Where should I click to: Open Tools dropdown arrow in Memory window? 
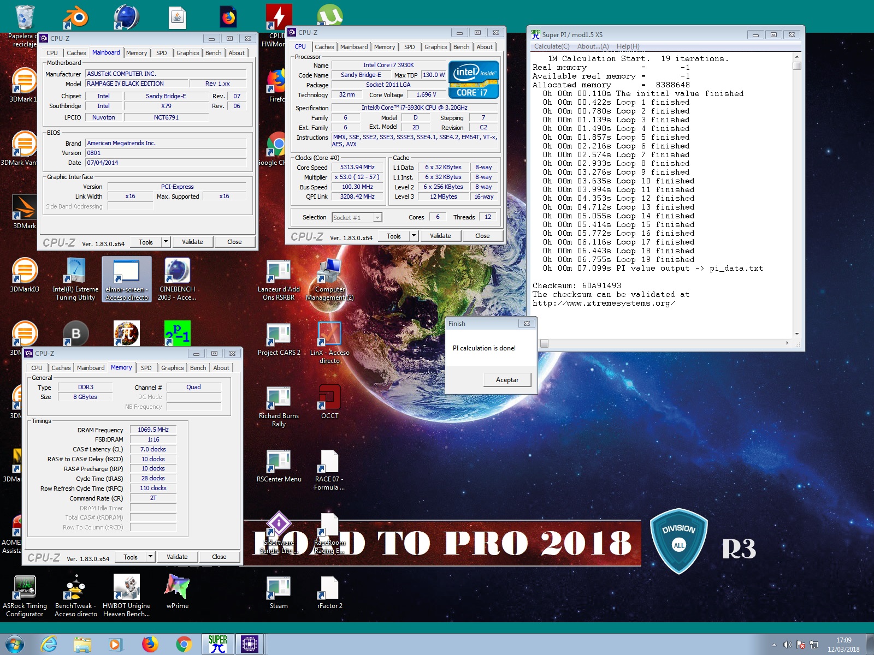[x=150, y=557]
